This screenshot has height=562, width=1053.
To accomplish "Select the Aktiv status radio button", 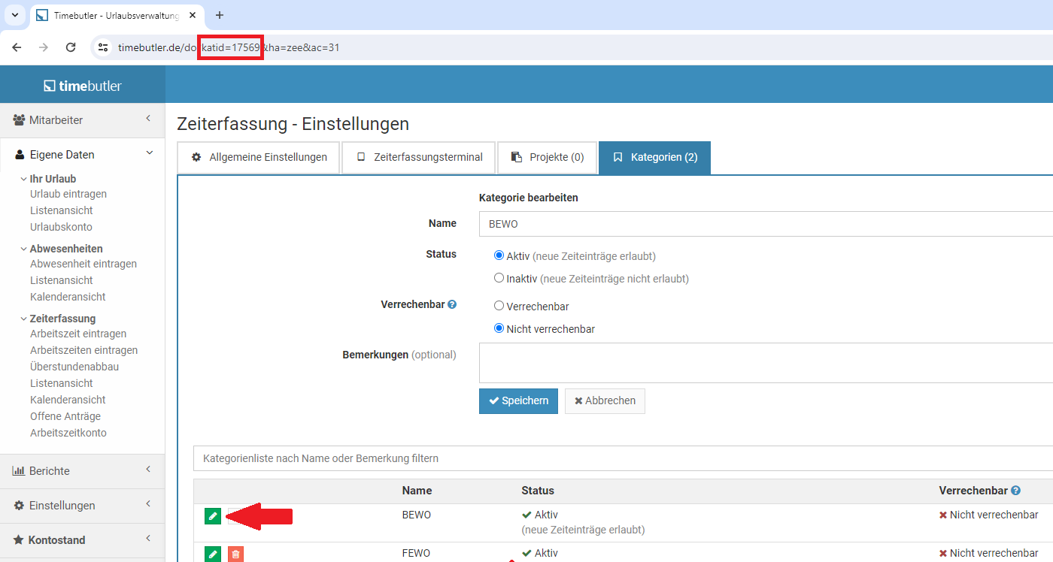I will coord(498,255).
